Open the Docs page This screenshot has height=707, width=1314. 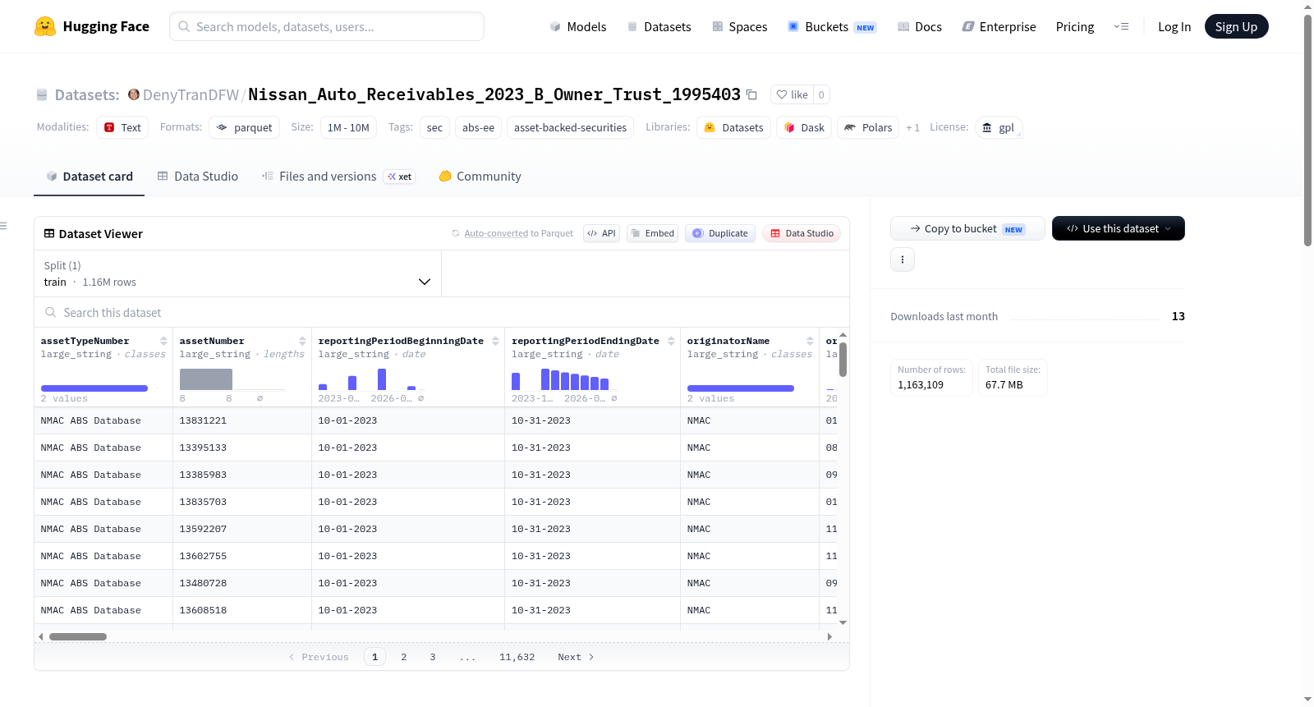tap(919, 26)
